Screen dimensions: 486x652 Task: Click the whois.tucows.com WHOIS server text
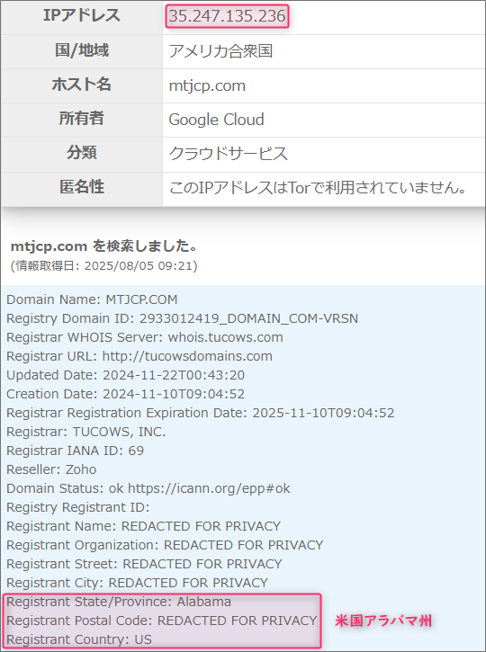pyautogui.click(x=225, y=337)
